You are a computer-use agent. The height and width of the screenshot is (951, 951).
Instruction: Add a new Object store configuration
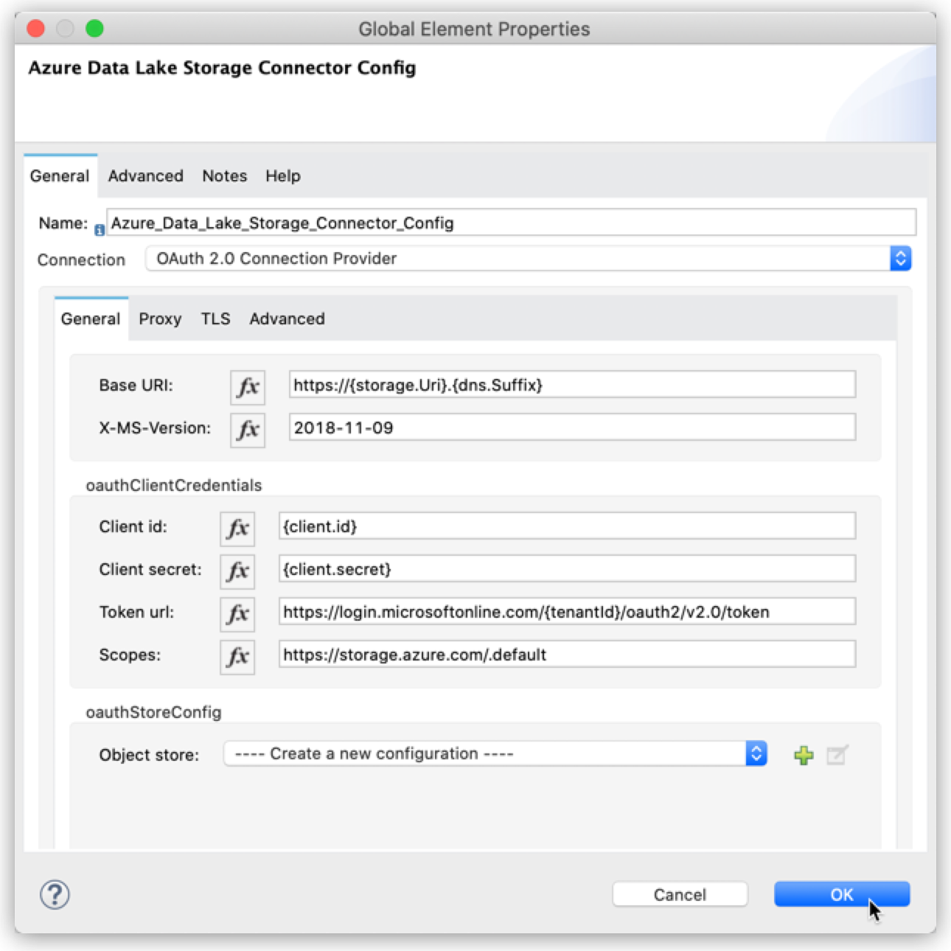pos(804,754)
